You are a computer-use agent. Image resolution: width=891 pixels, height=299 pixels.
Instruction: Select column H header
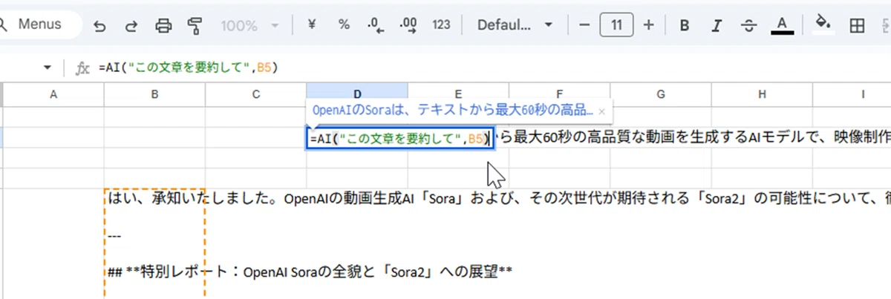[762, 94]
